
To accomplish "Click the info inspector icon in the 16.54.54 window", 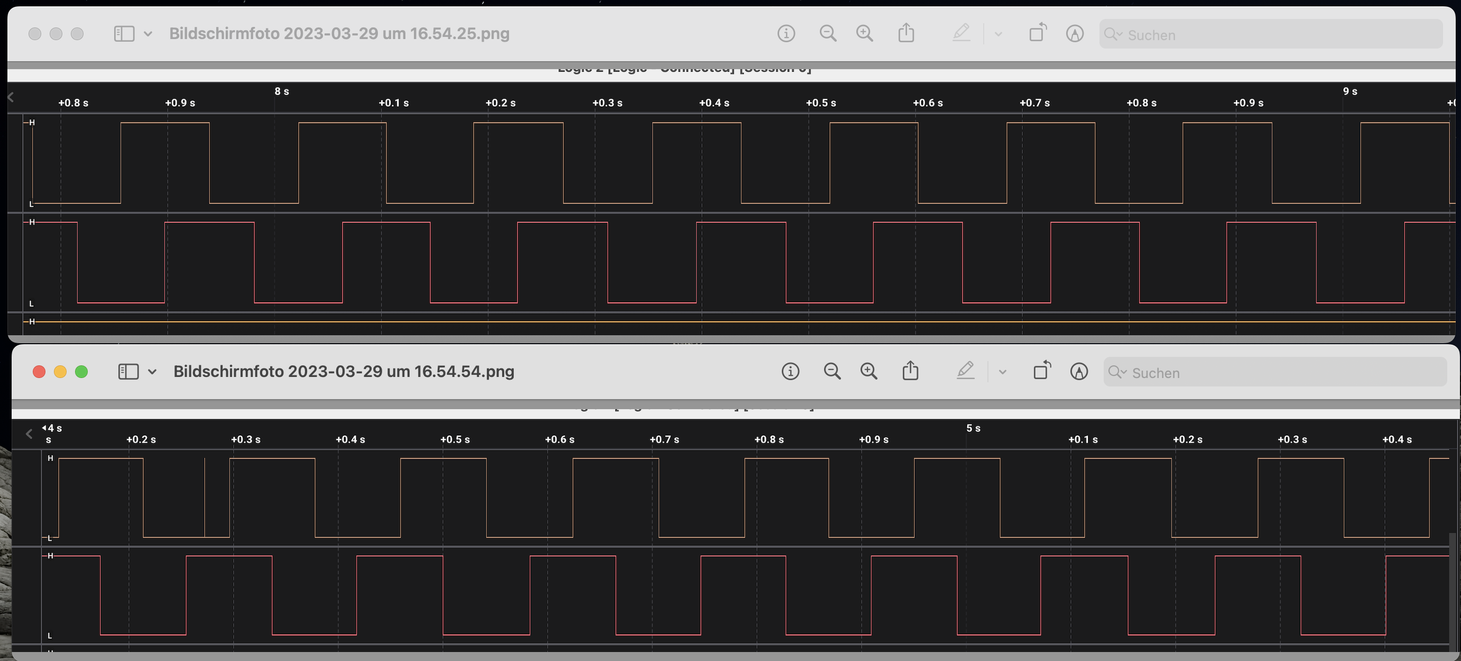I will point(790,372).
